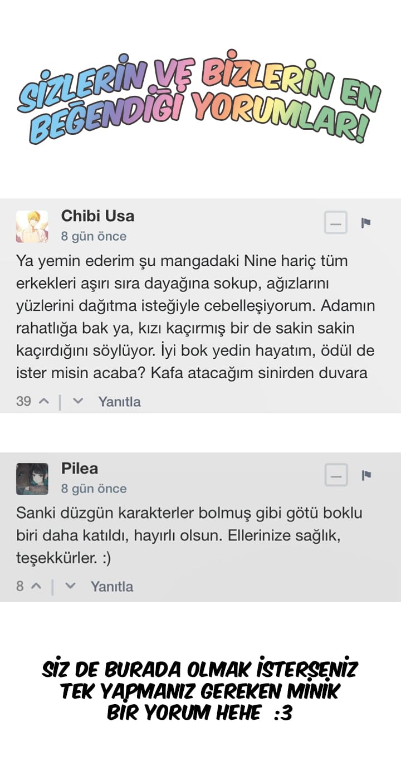401x761 pixels.
Task: Open timestamp link on Chibi Usa's comment
Action: [x=94, y=236]
